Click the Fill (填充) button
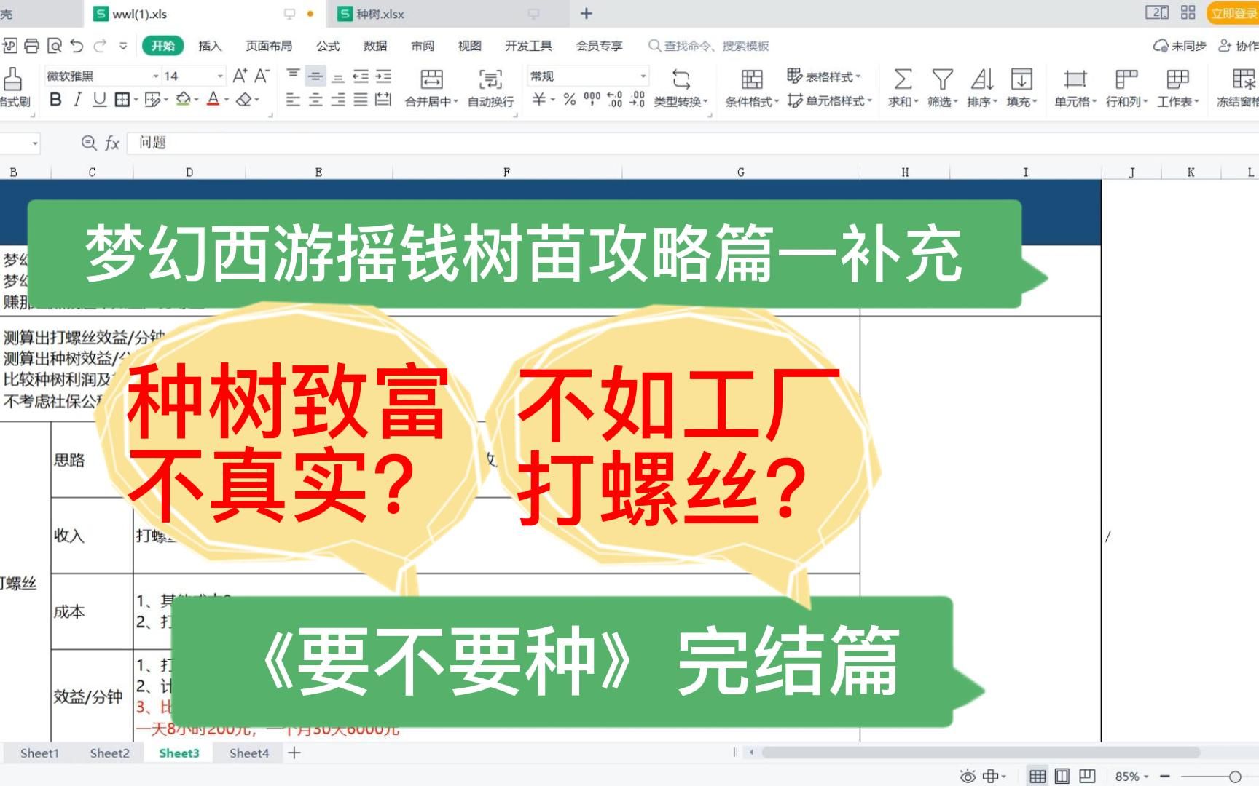This screenshot has height=786, width=1259. [x=1021, y=87]
